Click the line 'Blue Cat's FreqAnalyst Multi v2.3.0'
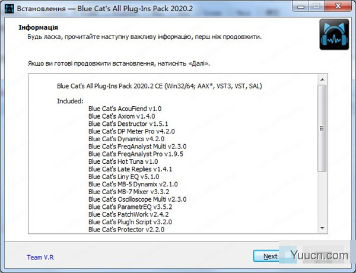 coord(138,146)
